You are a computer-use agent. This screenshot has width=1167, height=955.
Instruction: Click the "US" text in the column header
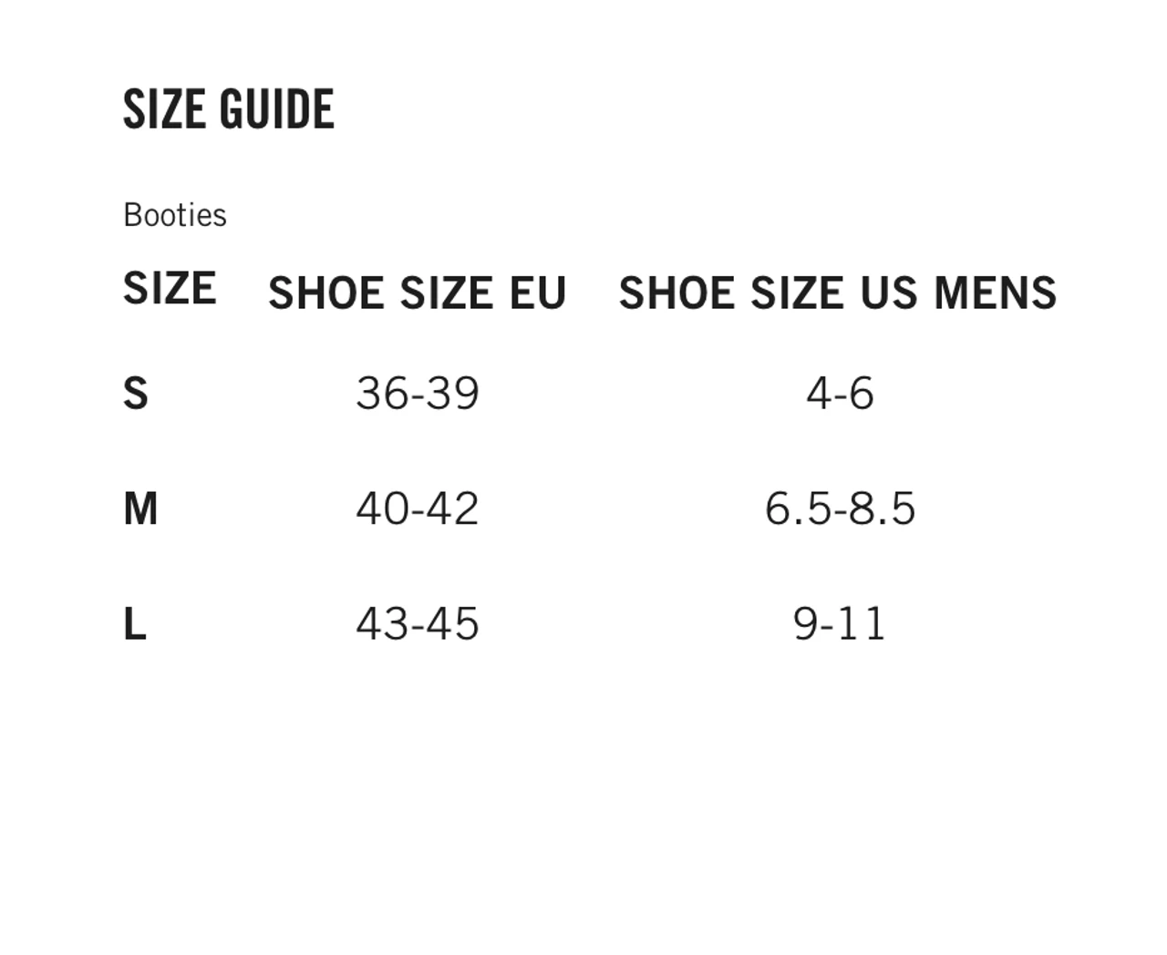[889, 293]
